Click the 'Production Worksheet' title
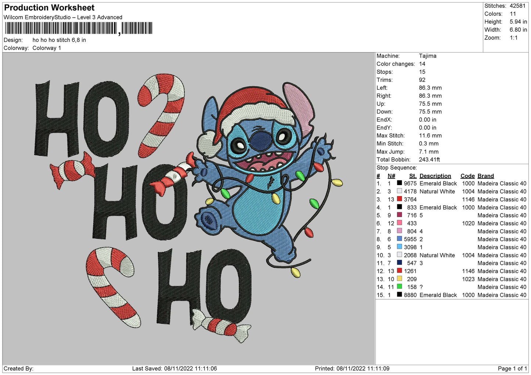Screen dimensions: 531x375 pos(49,8)
